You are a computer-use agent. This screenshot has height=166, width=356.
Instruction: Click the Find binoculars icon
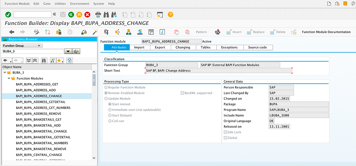(106, 14)
